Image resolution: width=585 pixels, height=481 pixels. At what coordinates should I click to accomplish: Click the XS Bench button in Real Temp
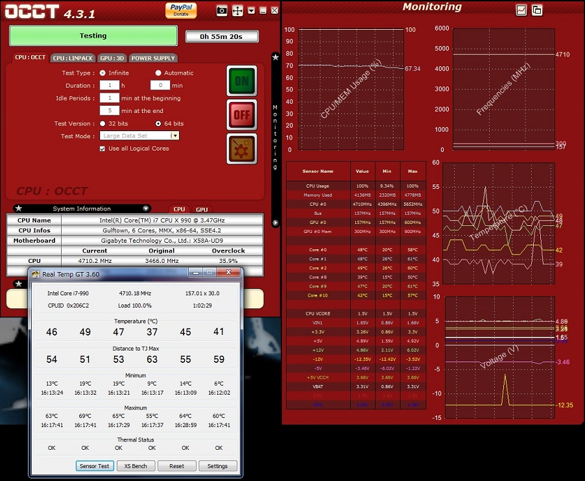click(x=136, y=465)
